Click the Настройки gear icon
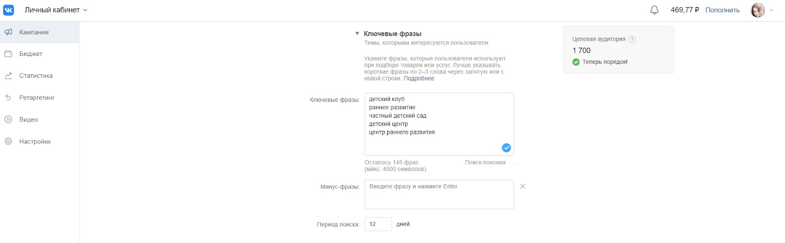The width and height of the screenshot is (785, 243). tap(8, 142)
